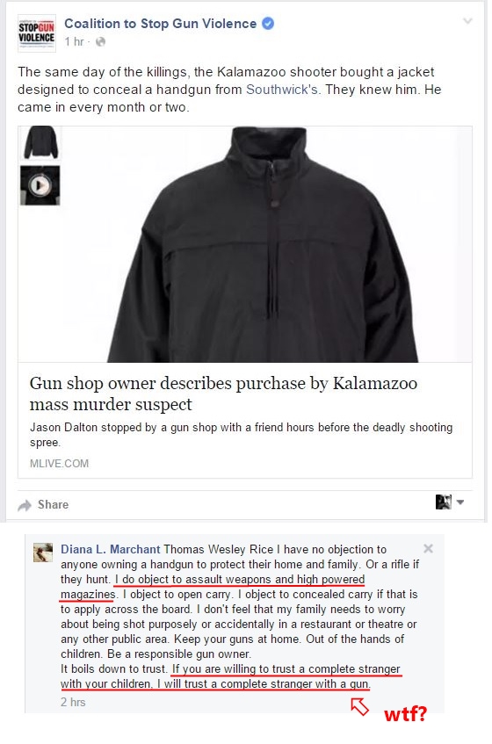Open the 2 hrs comment timestamp

click(73, 702)
